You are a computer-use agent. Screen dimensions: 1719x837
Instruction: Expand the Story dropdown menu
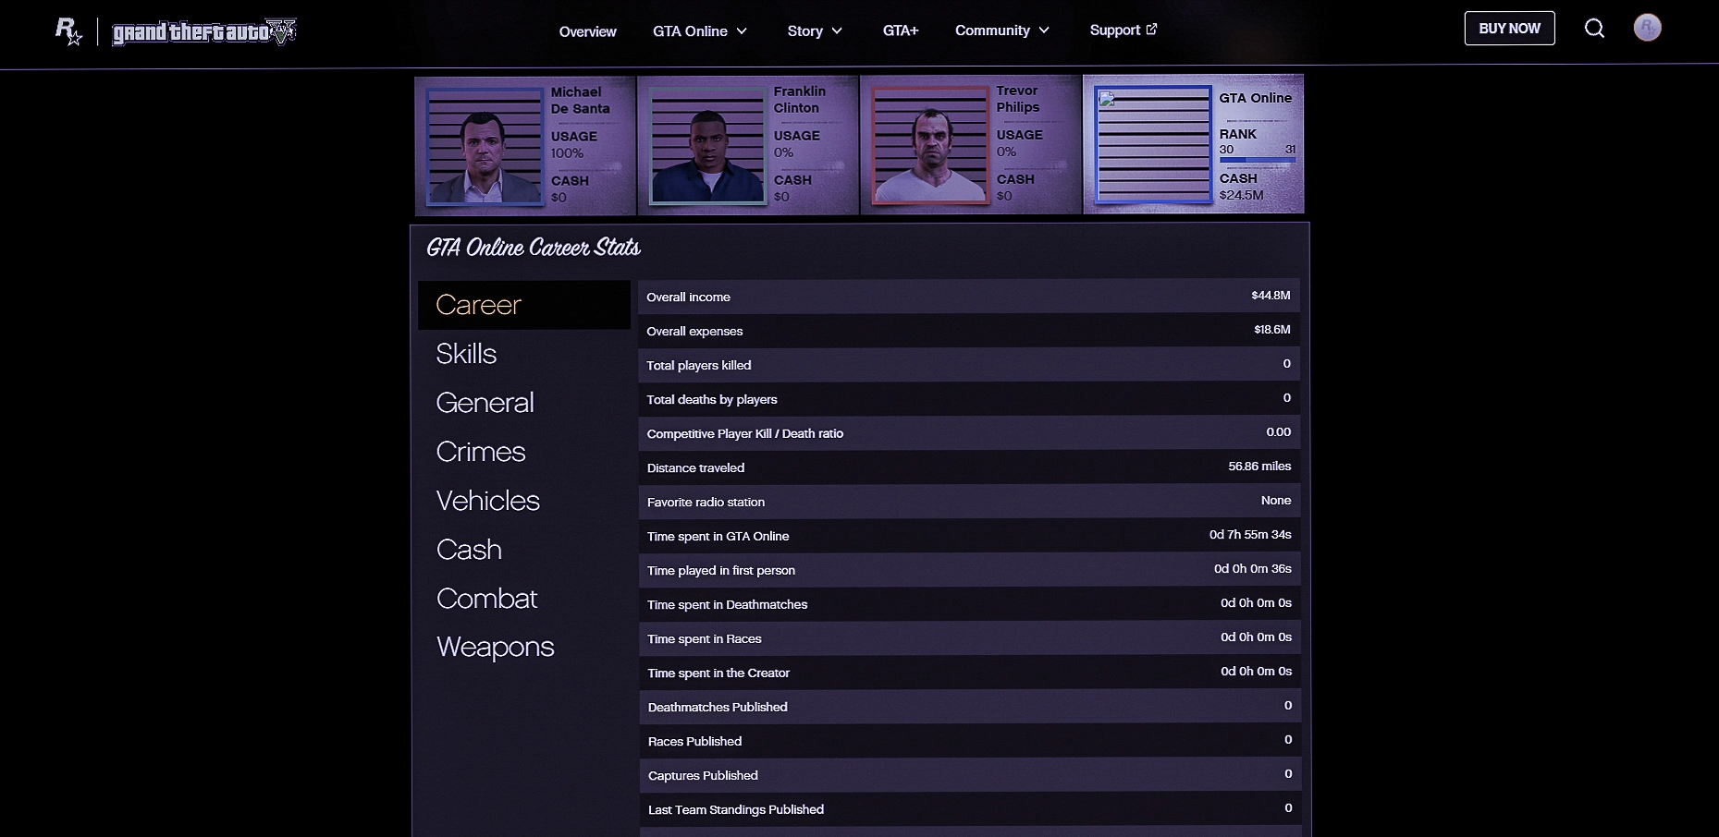(x=815, y=31)
